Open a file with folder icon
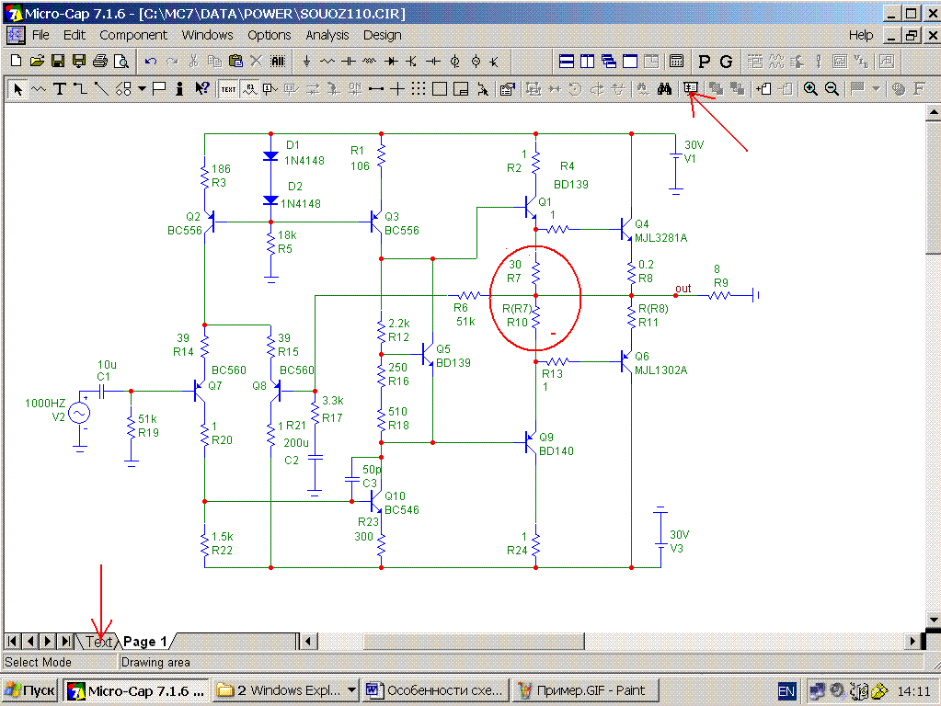 pos(37,61)
